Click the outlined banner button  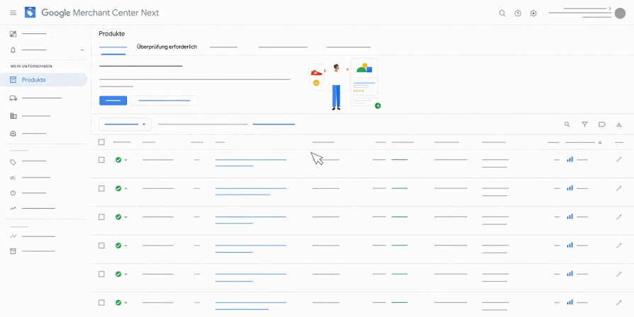(x=164, y=100)
